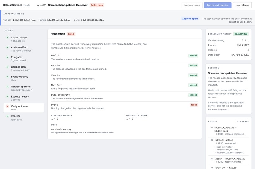Viewport: 255px width, 169px height.
Task: Click the Health dimension label
Action: [55, 55]
